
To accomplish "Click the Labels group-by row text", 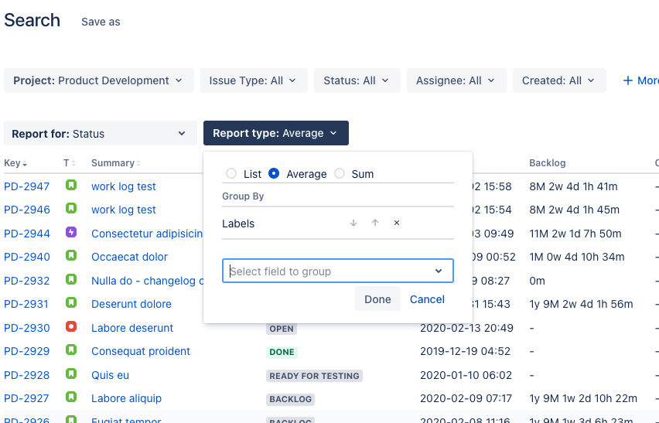I will pos(238,223).
